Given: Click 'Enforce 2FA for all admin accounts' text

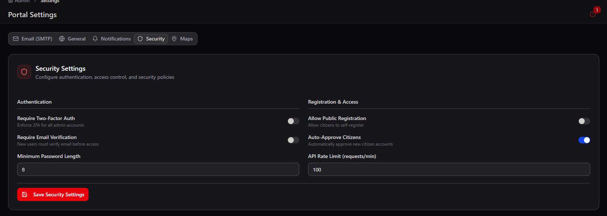Looking at the screenshot, I should (x=50, y=125).
